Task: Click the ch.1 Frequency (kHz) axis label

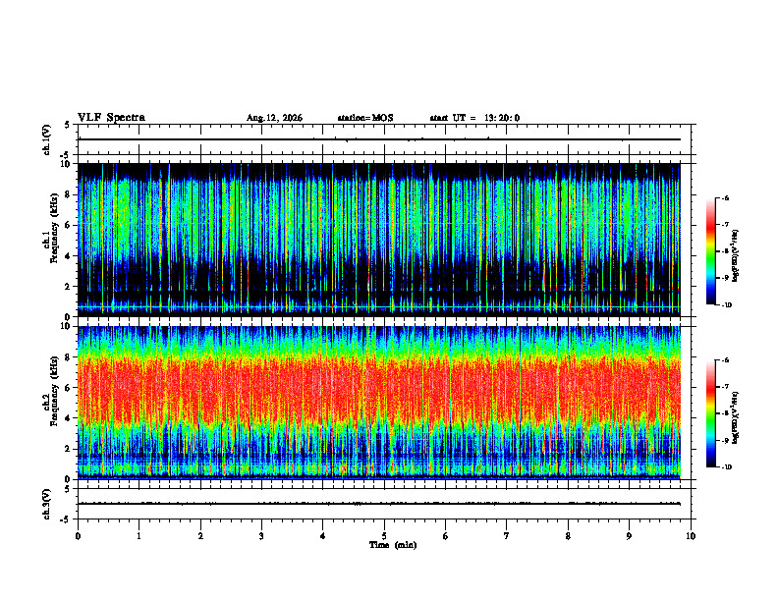Action: pos(52,240)
